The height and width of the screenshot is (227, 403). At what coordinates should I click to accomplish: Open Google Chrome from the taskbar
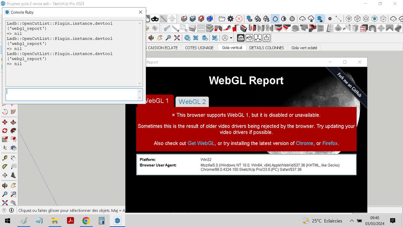(86, 221)
